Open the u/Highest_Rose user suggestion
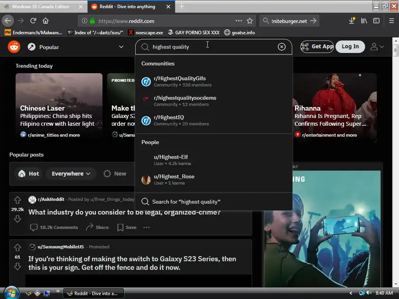399x299 pixels. [x=214, y=180]
